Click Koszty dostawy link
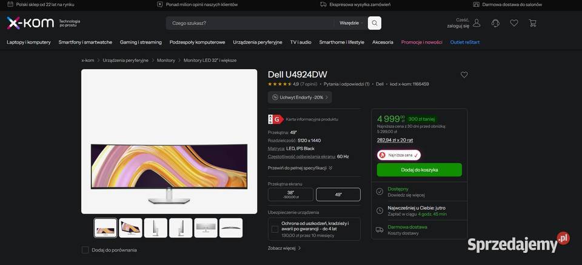 point(403,233)
